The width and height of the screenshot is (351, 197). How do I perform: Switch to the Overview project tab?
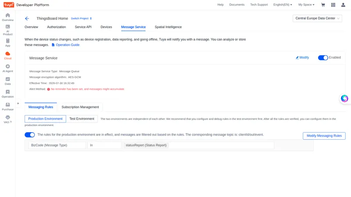click(31, 27)
